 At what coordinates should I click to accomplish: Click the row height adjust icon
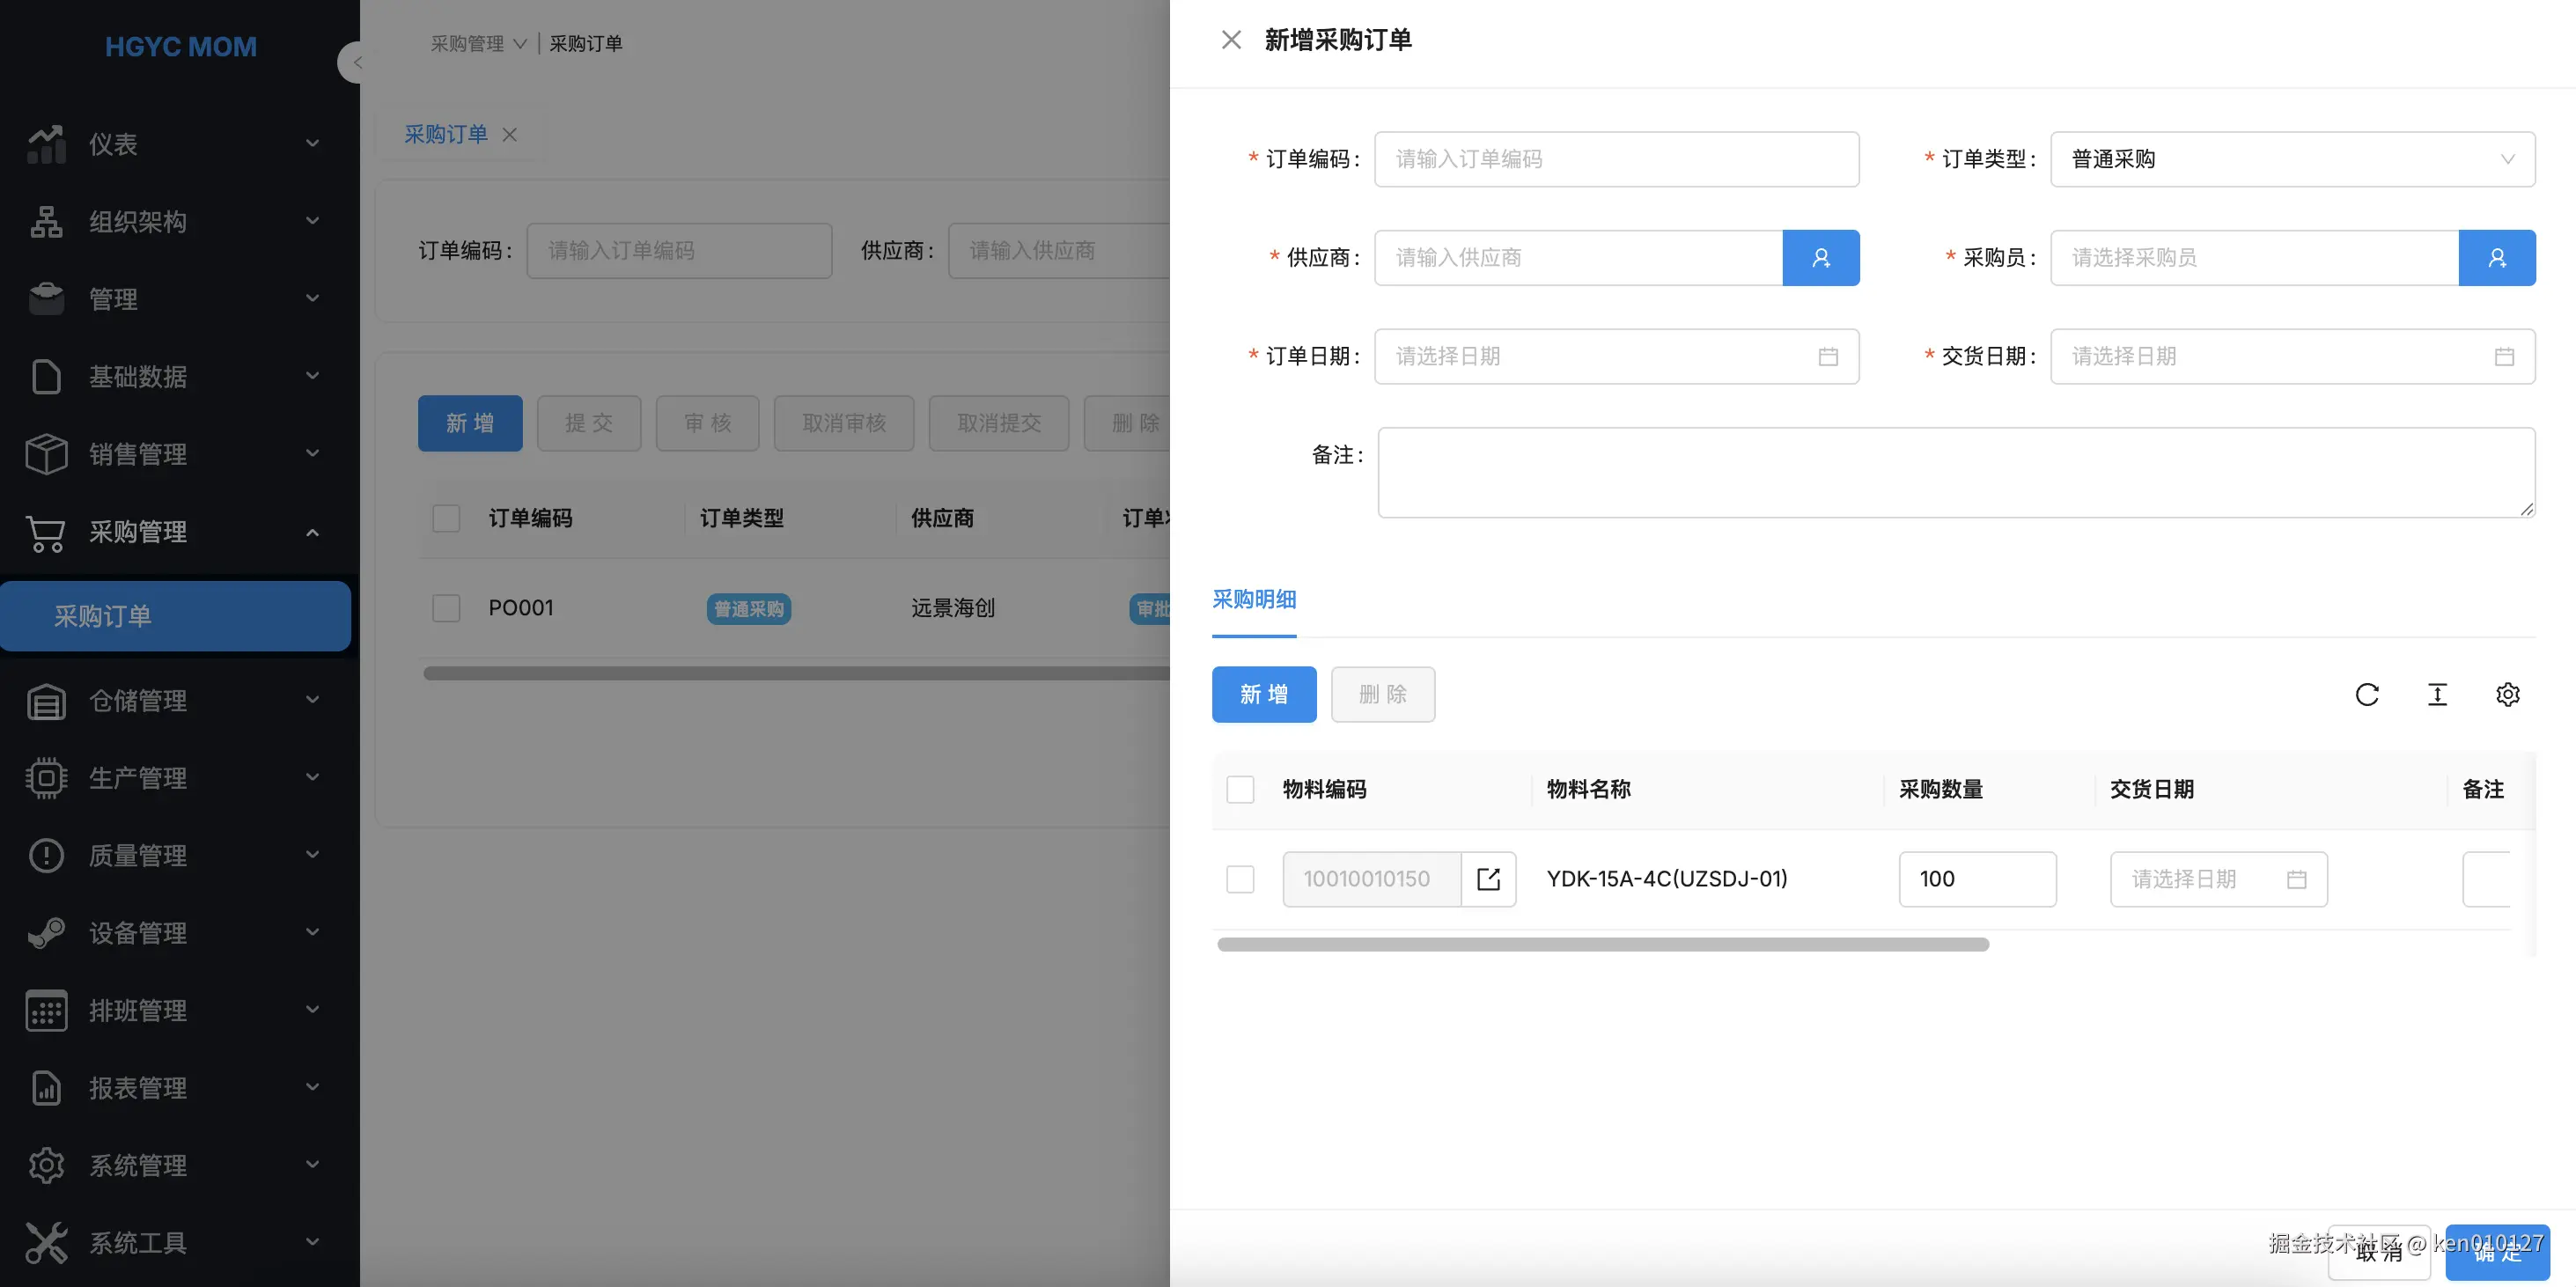[x=2437, y=694]
